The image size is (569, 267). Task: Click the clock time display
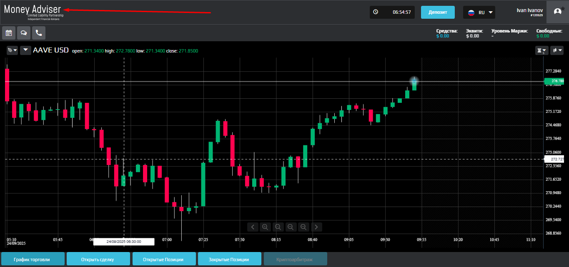(x=392, y=12)
